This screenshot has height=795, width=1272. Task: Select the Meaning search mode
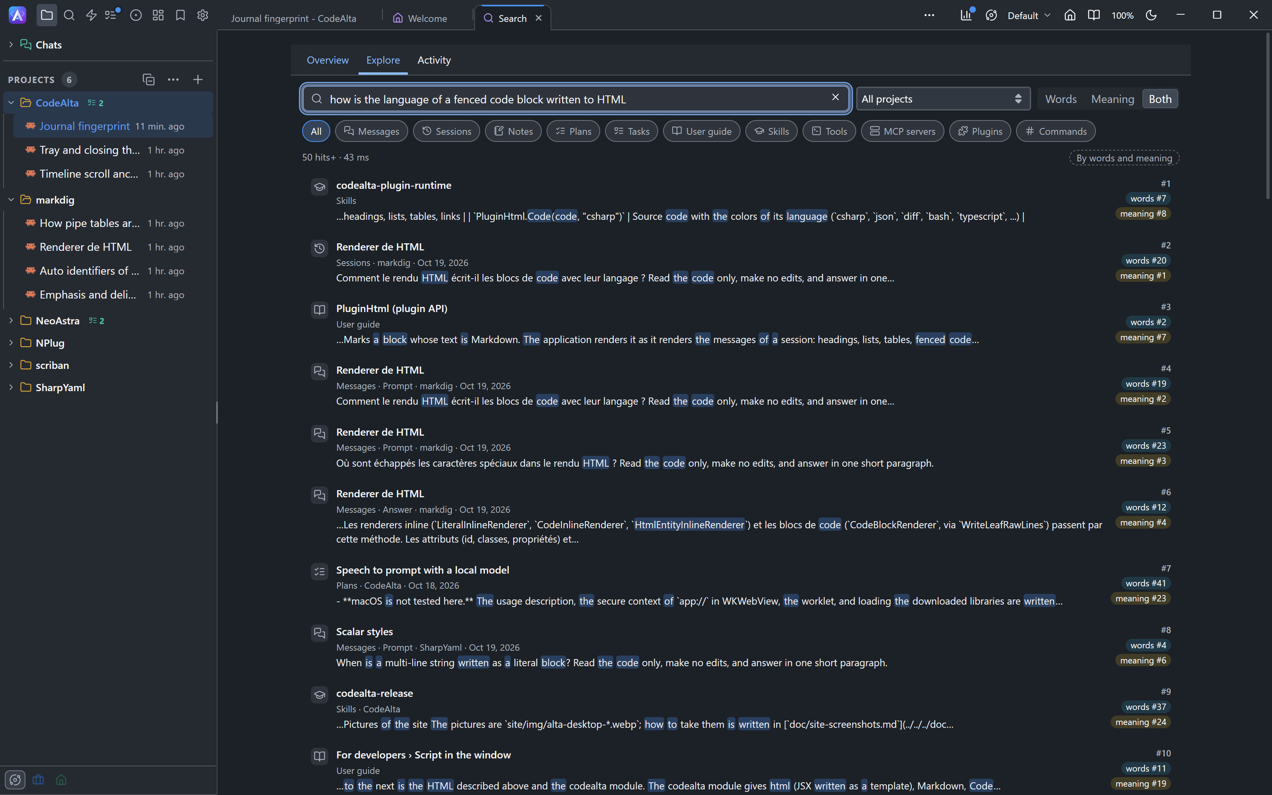[1112, 99]
